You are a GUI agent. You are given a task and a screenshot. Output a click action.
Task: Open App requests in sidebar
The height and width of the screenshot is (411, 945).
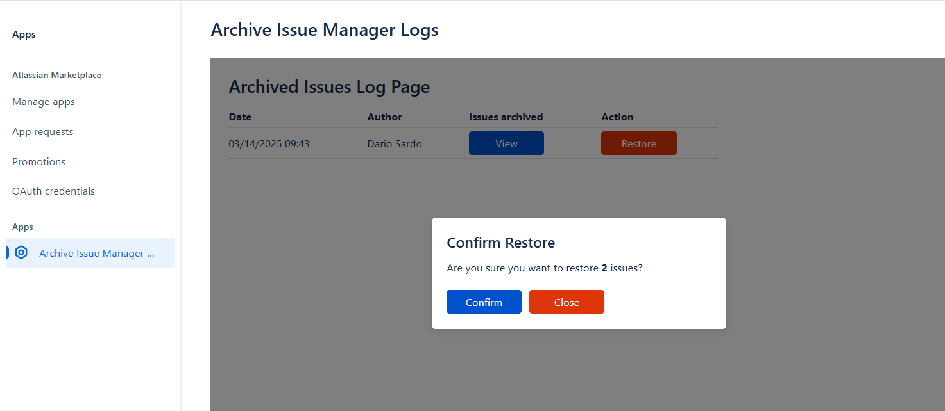tap(43, 132)
